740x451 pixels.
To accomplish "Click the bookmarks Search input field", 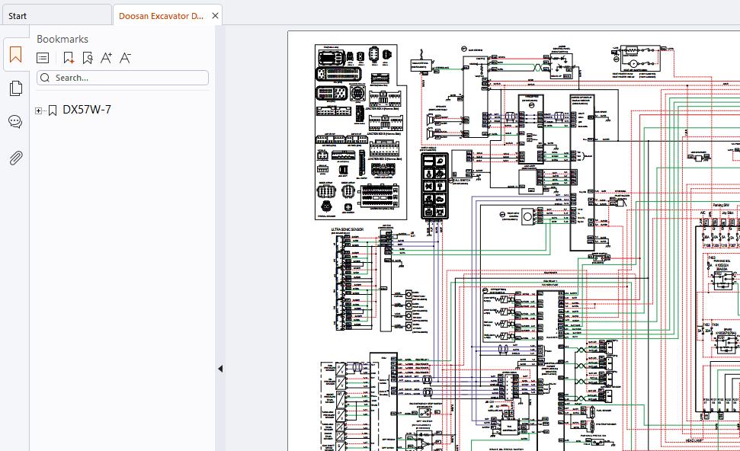I will tap(123, 78).
